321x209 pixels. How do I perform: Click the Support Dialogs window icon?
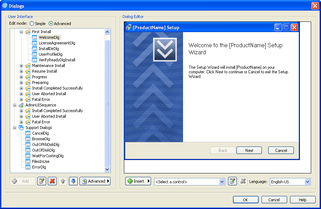pyautogui.click(x=21, y=128)
